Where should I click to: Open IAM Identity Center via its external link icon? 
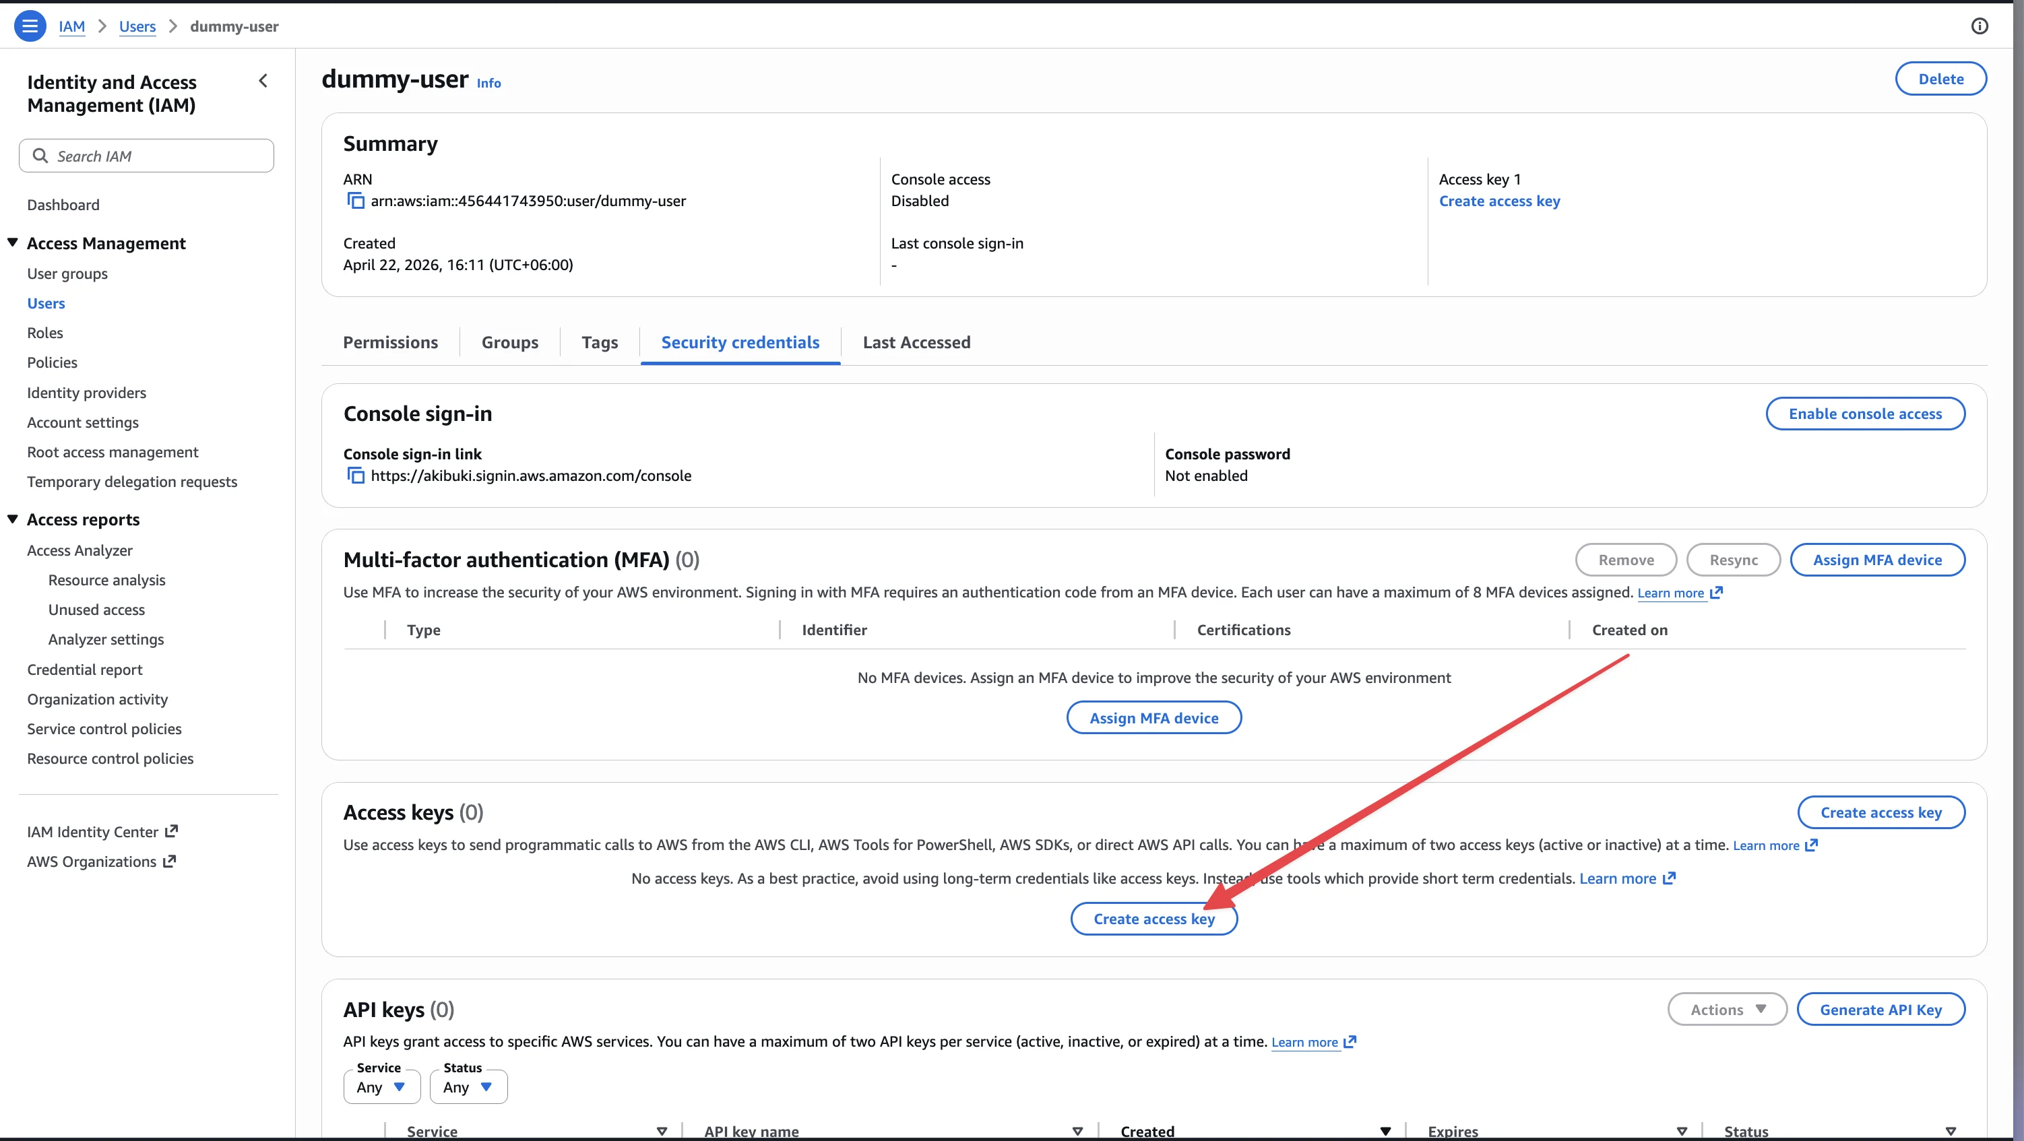(171, 830)
